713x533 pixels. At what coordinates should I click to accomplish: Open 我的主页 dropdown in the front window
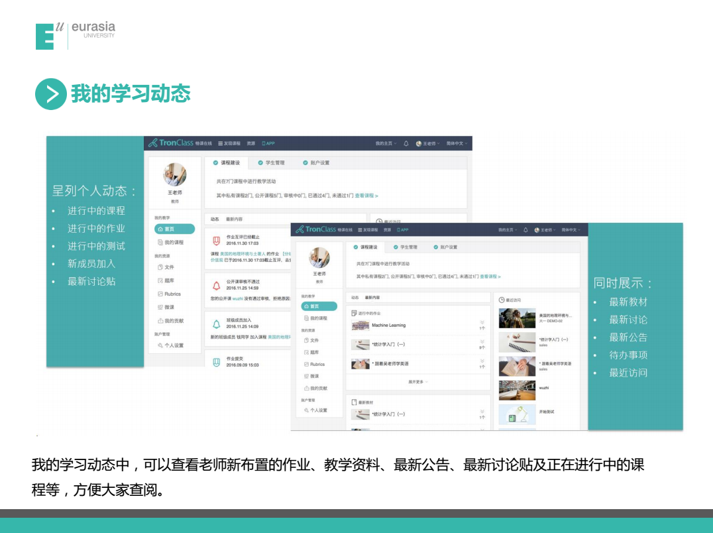tap(508, 230)
